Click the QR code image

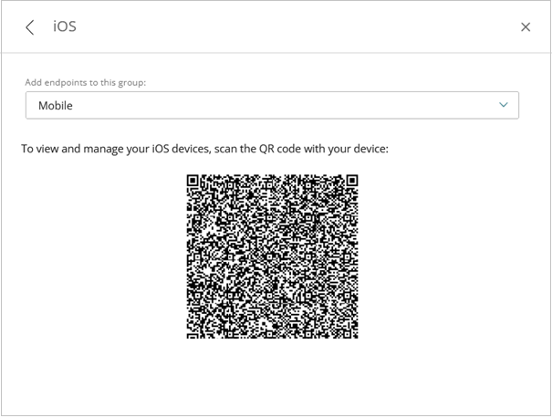click(272, 256)
